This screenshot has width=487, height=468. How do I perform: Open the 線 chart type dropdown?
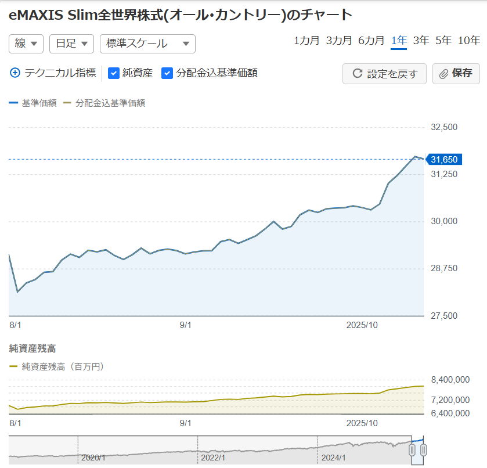click(x=26, y=44)
